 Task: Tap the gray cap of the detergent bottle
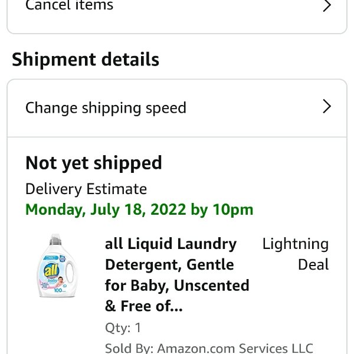tap(55, 240)
